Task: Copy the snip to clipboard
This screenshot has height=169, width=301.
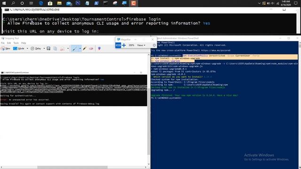Action: (55, 49)
